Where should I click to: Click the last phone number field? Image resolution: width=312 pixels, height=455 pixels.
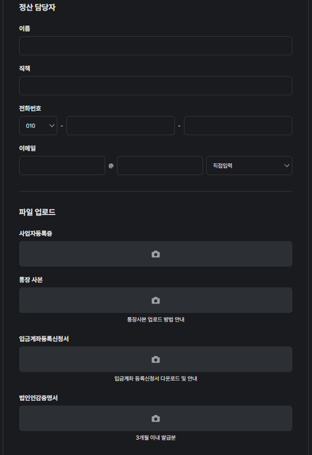[x=238, y=126]
